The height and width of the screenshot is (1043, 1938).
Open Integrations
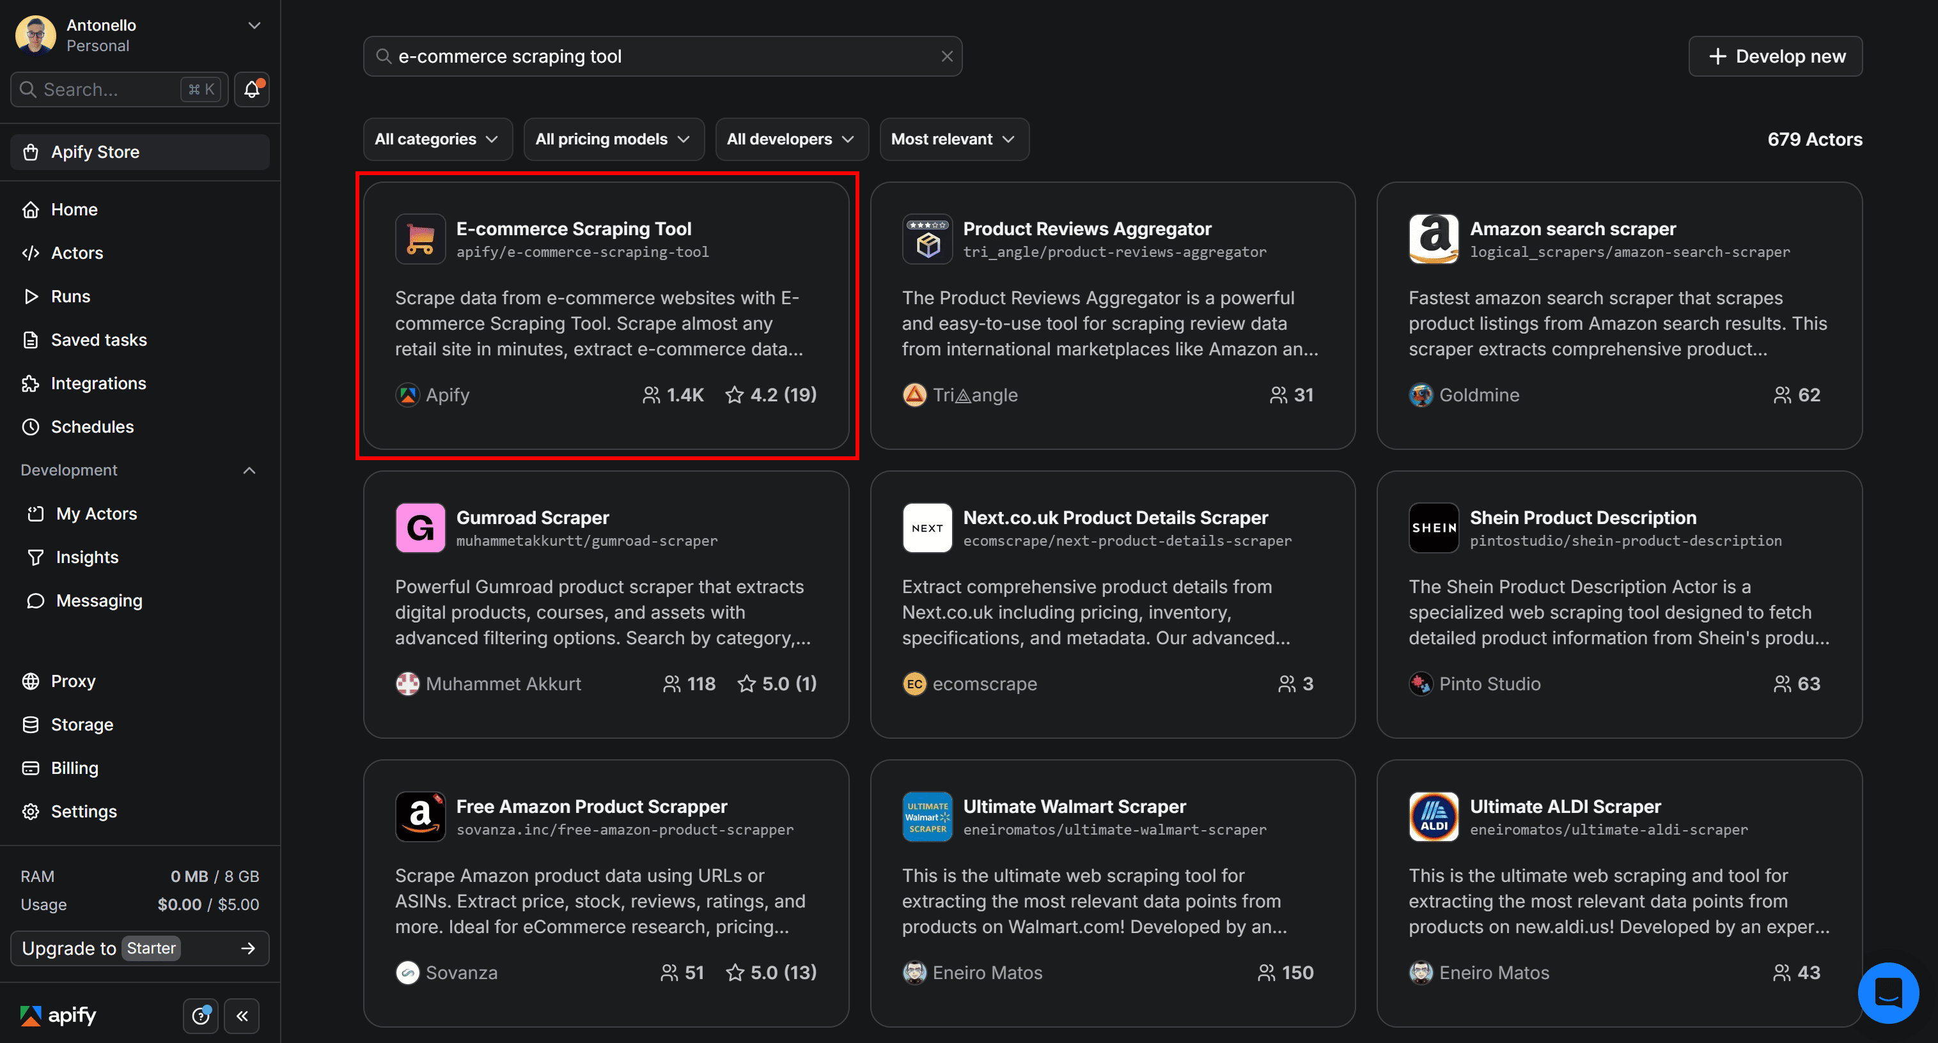pos(98,383)
